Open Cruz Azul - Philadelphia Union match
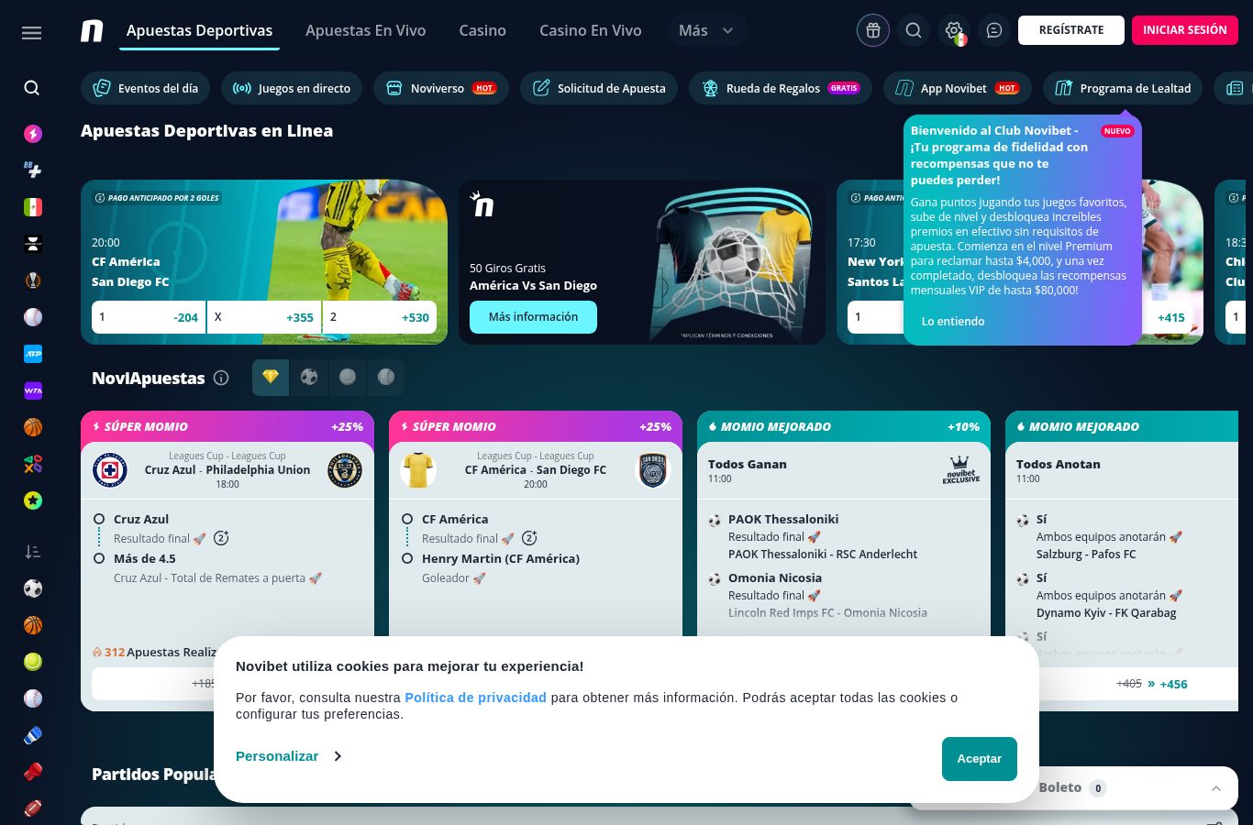The height and width of the screenshot is (825, 1253). click(x=227, y=469)
